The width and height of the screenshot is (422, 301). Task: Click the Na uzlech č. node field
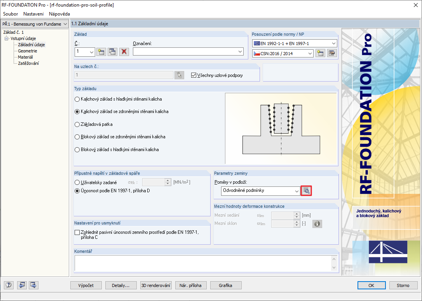tap(124, 75)
